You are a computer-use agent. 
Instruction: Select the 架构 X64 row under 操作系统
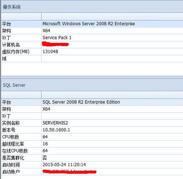pos(92,31)
